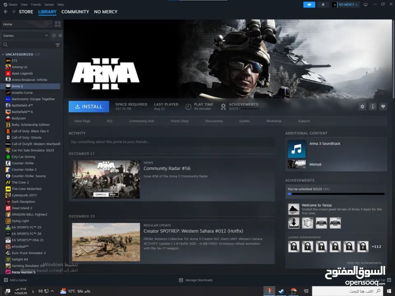Toggle show ready-to-play games filter
The height and width of the screenshot is (296, 395).
[60, 36]
